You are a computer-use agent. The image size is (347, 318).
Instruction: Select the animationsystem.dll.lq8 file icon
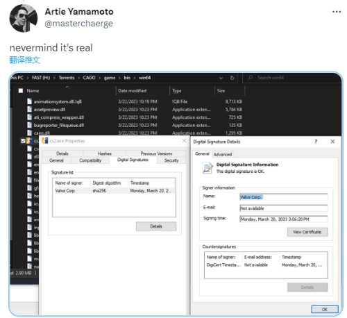tap(29, 101)
